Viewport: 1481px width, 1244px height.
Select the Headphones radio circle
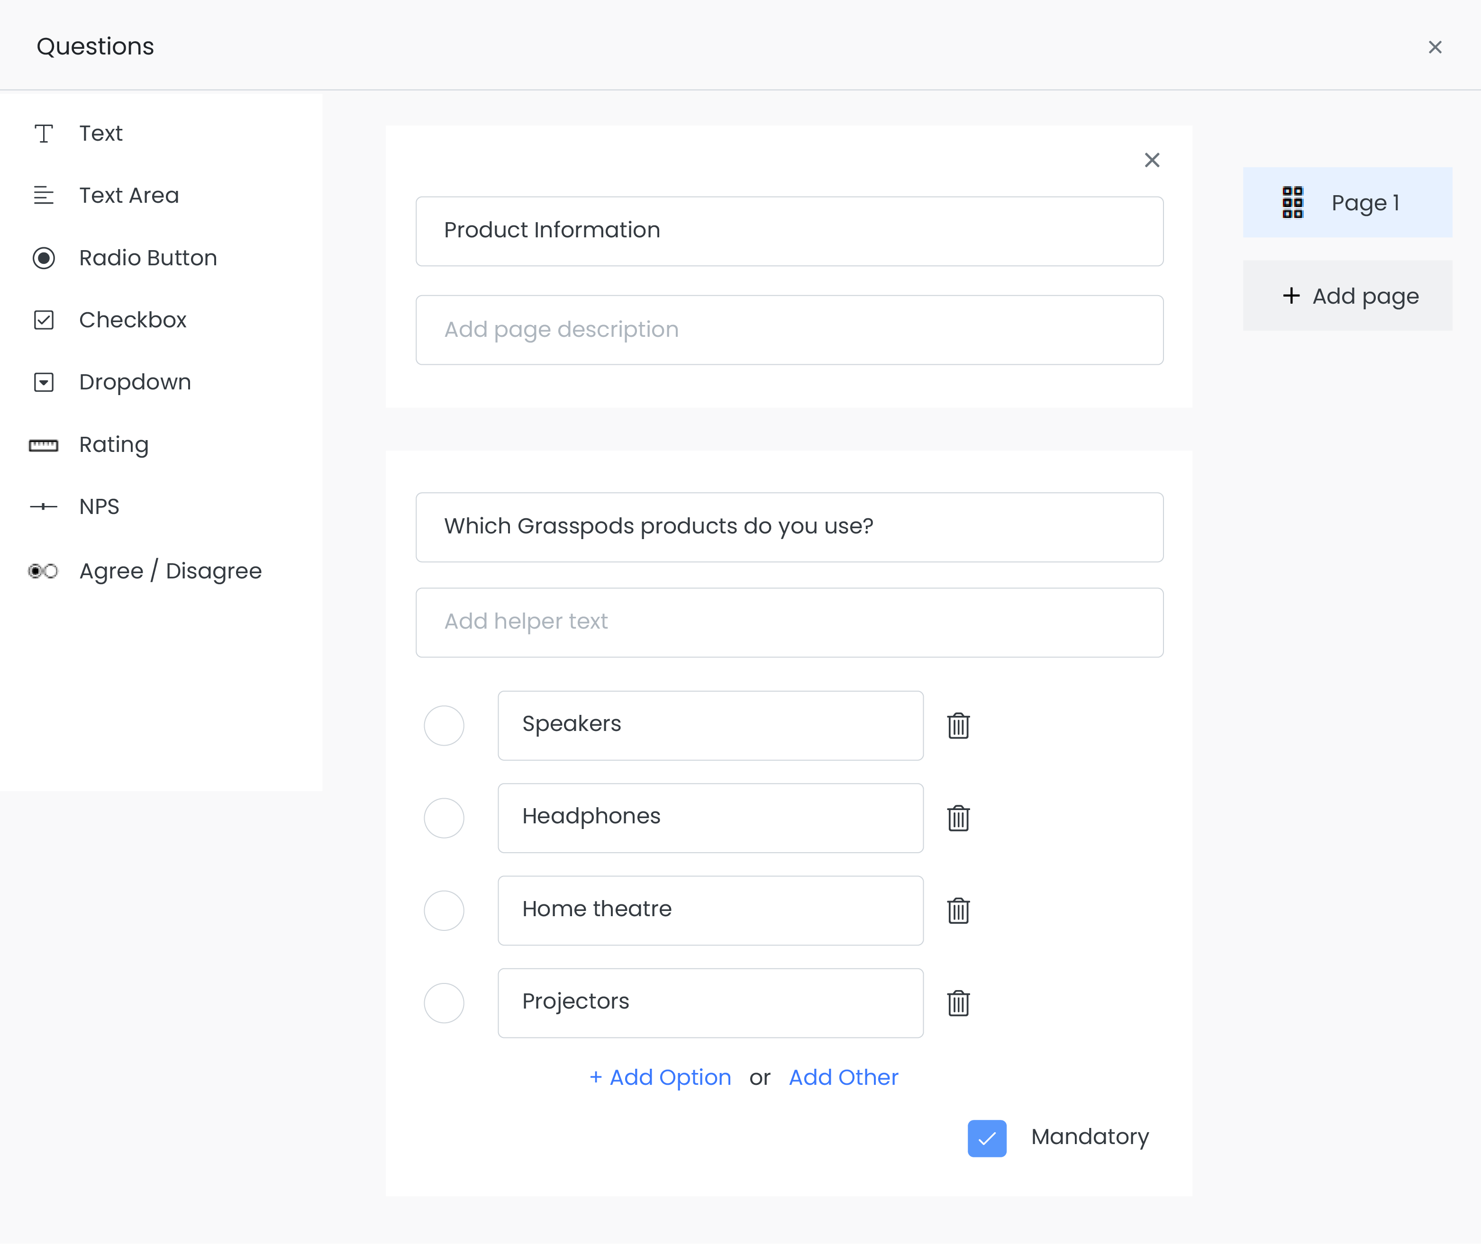(444, 818)
